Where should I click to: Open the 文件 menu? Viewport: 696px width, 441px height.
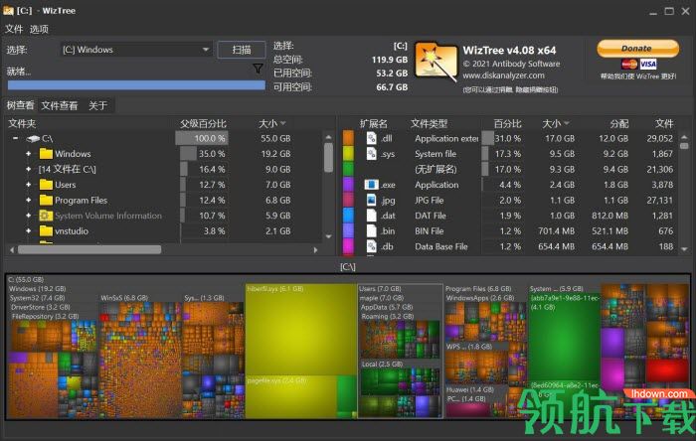click(x=14, y=29)
